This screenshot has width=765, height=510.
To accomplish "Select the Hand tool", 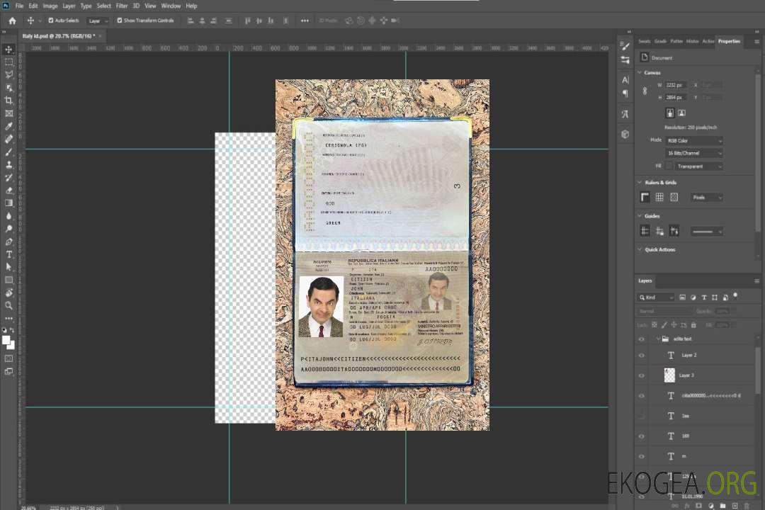I will coord(8,293).
